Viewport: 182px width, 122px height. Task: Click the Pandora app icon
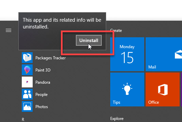pos(27,82)
